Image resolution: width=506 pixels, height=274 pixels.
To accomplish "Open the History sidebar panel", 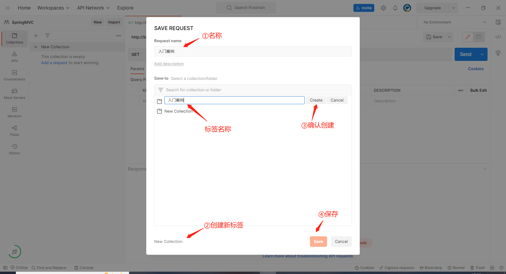I will point(14,149).
